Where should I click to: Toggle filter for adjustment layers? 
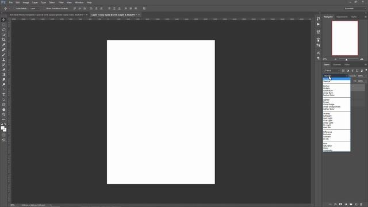pyautogui.click(x=348, y=71)
